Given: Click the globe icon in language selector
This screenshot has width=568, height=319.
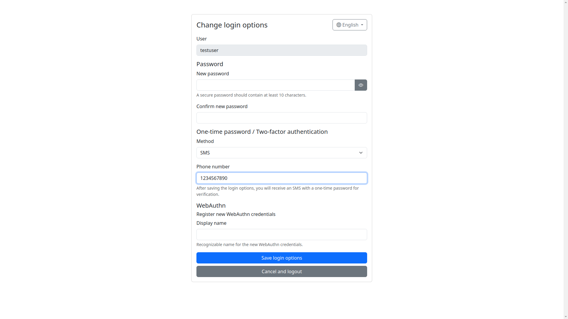Looking at the screenshot, I should 339,25.
